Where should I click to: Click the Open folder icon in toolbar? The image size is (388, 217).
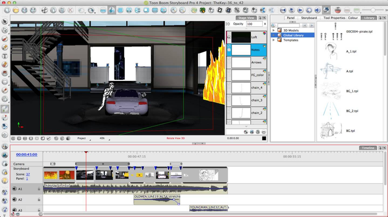coord(16,10)
